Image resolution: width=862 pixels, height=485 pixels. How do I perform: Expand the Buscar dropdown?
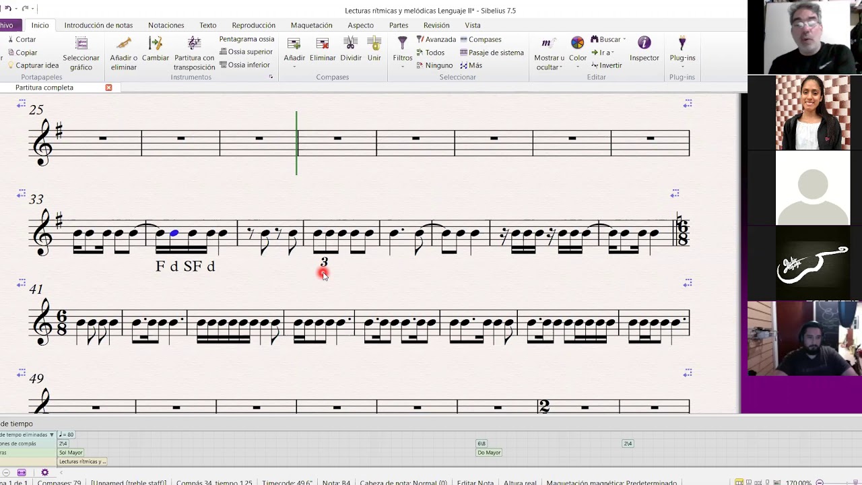[608, 40]
